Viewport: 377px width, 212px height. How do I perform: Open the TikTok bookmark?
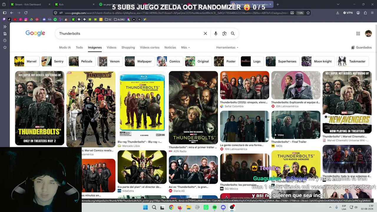(9, 19)
